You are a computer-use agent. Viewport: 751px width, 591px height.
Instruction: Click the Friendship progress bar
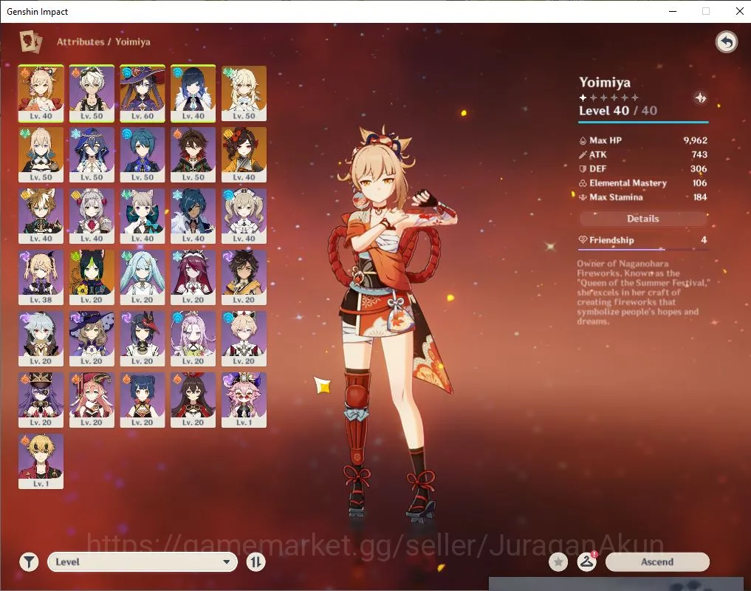tap(643, 249)
